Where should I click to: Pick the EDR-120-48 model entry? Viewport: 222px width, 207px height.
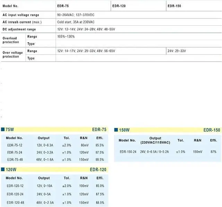[x=15, y=202]
